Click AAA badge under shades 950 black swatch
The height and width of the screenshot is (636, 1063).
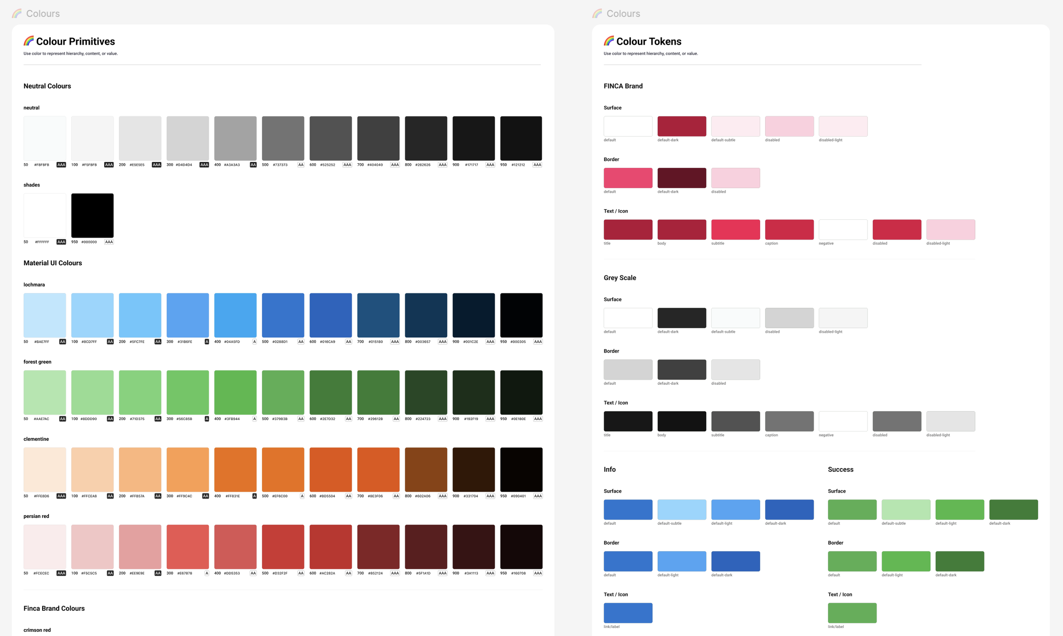[109, 242]
